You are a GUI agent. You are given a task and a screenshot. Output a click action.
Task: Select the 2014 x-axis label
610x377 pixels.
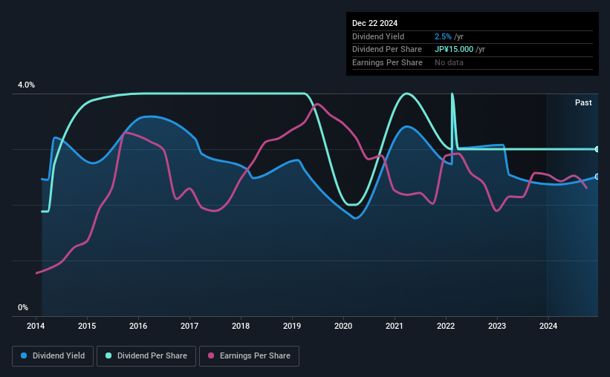[36, 326]
